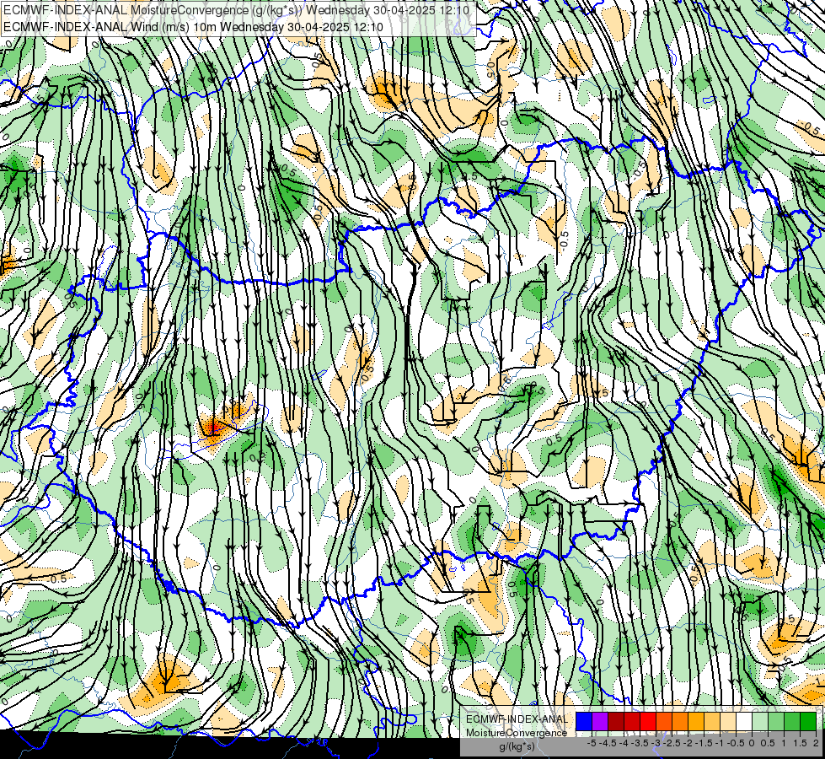The width and height of the screenshot is (825, 759).
Task: Click the medium green swatch between 1 and 1.5
Action: tap(792, 722)
